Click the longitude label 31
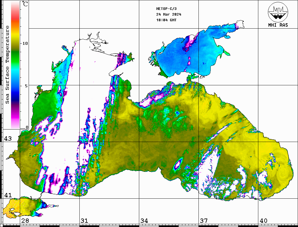The height and width of the screenshot is (227, 298). point(84,220)
